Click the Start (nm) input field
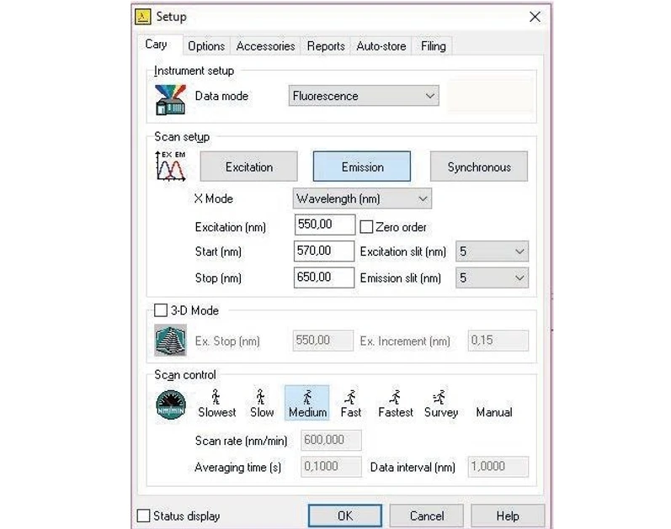This screenshot has width=671, height=529. point(324,251)
